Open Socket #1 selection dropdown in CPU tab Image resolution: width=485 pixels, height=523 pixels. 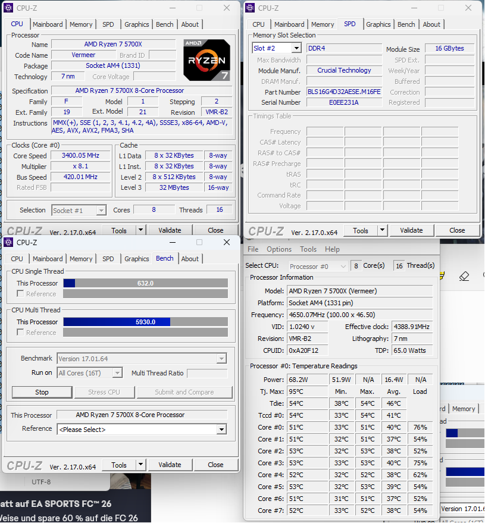click(x=101, y=211)
